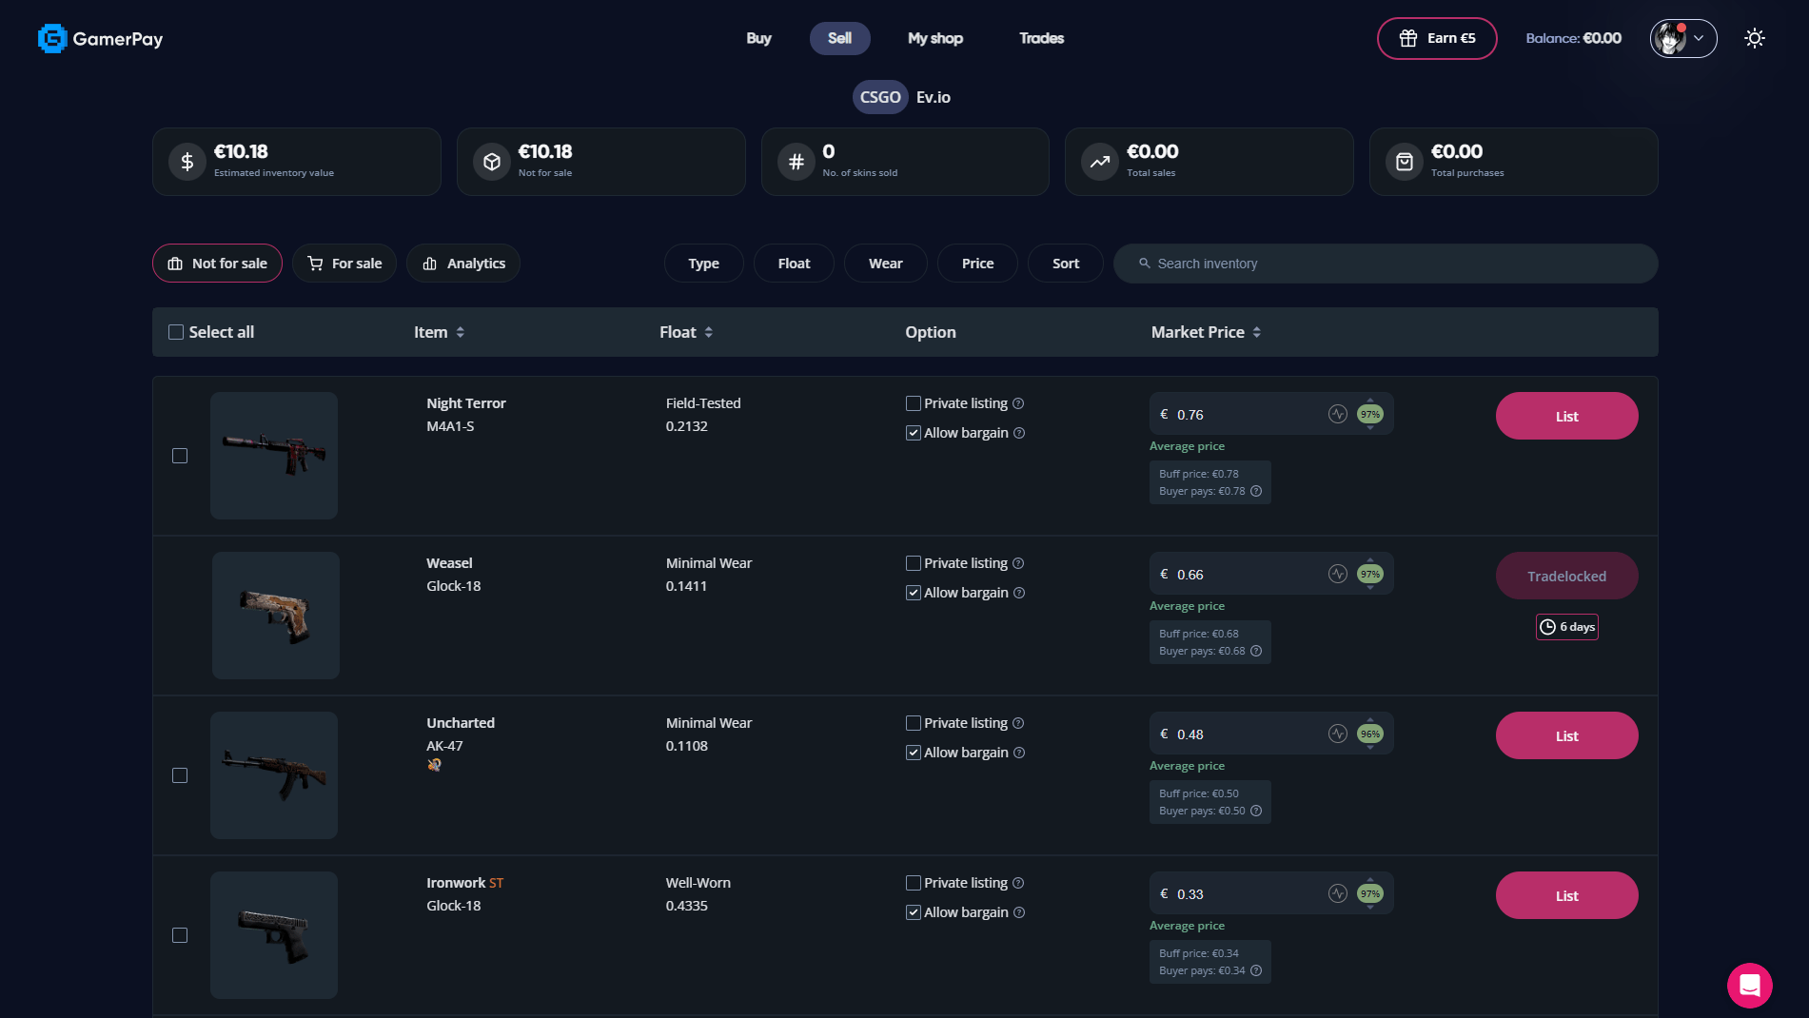This screenshot has height=1018, width=1809.
Task: Check the Select all checkbox
Action: [x=175, y=331]
